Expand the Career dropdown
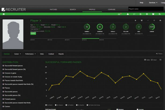The width and height of the screenshot is (165, 110). tap(17, 54)
